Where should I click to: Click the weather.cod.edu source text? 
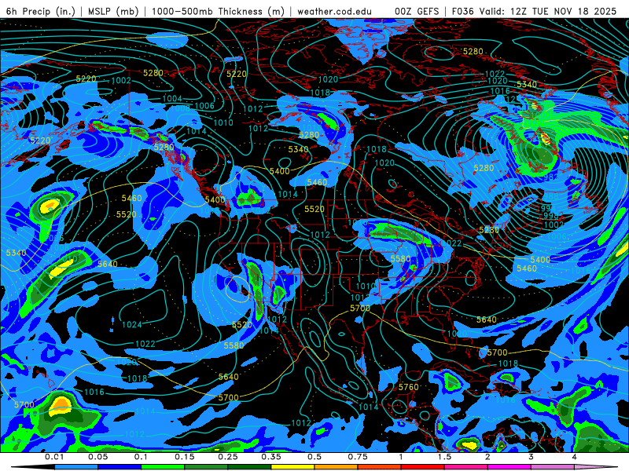[x=334, y=11]
